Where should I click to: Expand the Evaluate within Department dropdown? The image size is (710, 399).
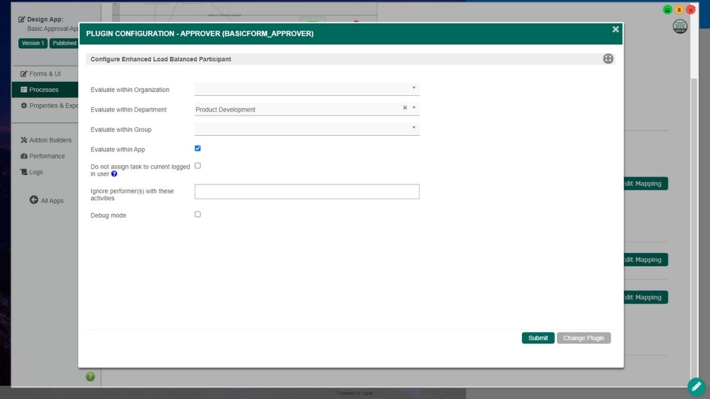tap(414, 108)
